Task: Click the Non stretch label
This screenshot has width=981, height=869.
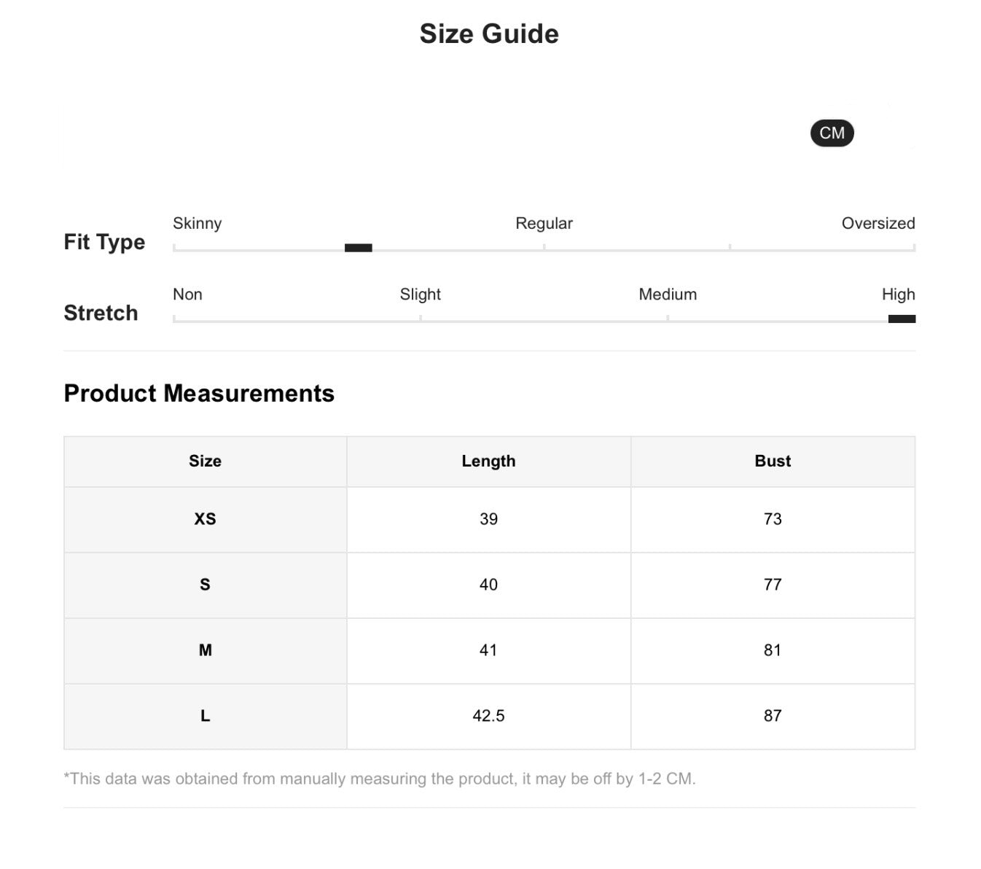Action: coord(187,295)
